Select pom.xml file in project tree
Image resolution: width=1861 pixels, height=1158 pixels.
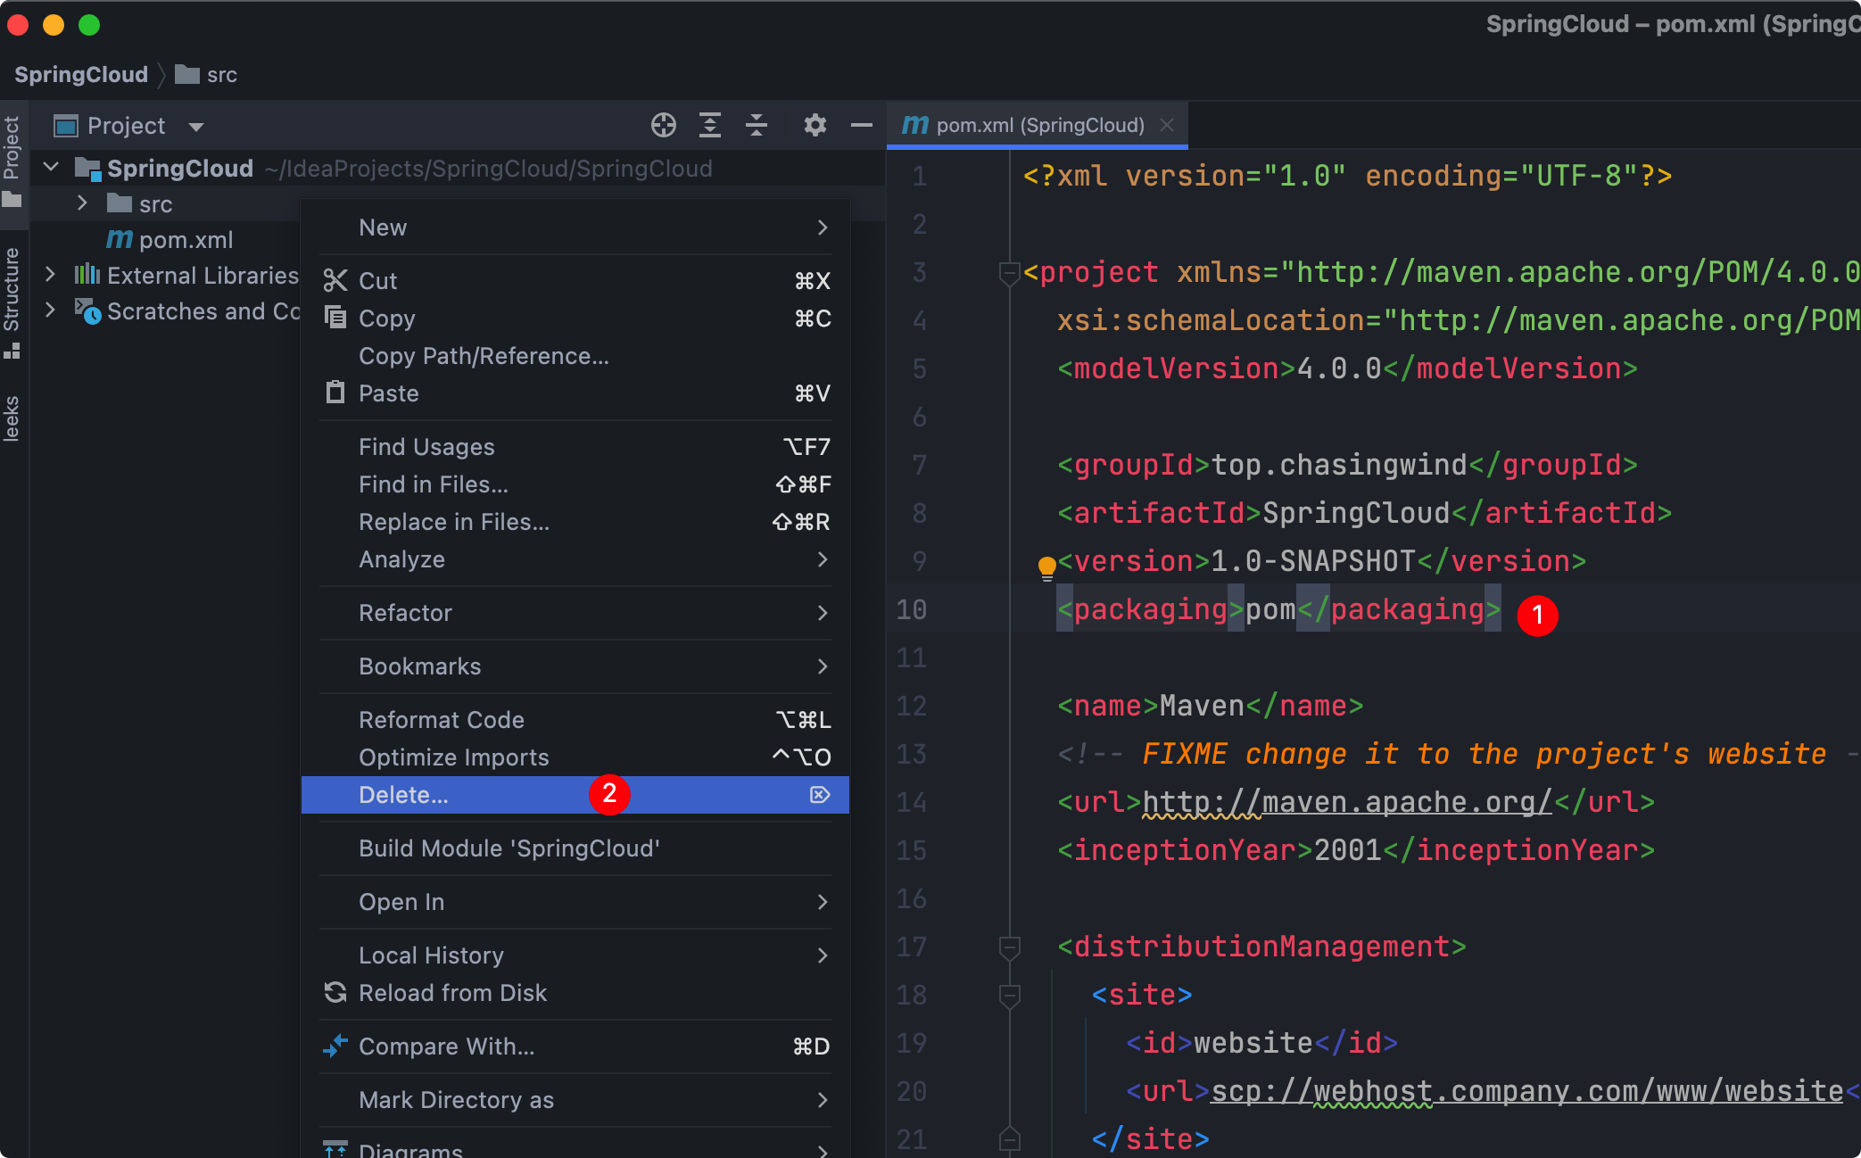pyautogui.click(x=186, y=240)
